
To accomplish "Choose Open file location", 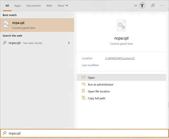I will 121,91.
